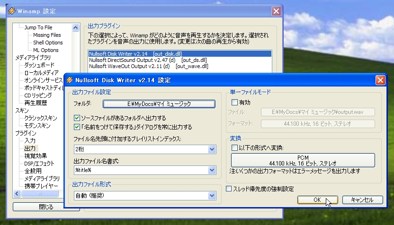Select メディアライブラリ under プラグイン
The height and width of the screenshot is (225, 394).
pos(42,178)
